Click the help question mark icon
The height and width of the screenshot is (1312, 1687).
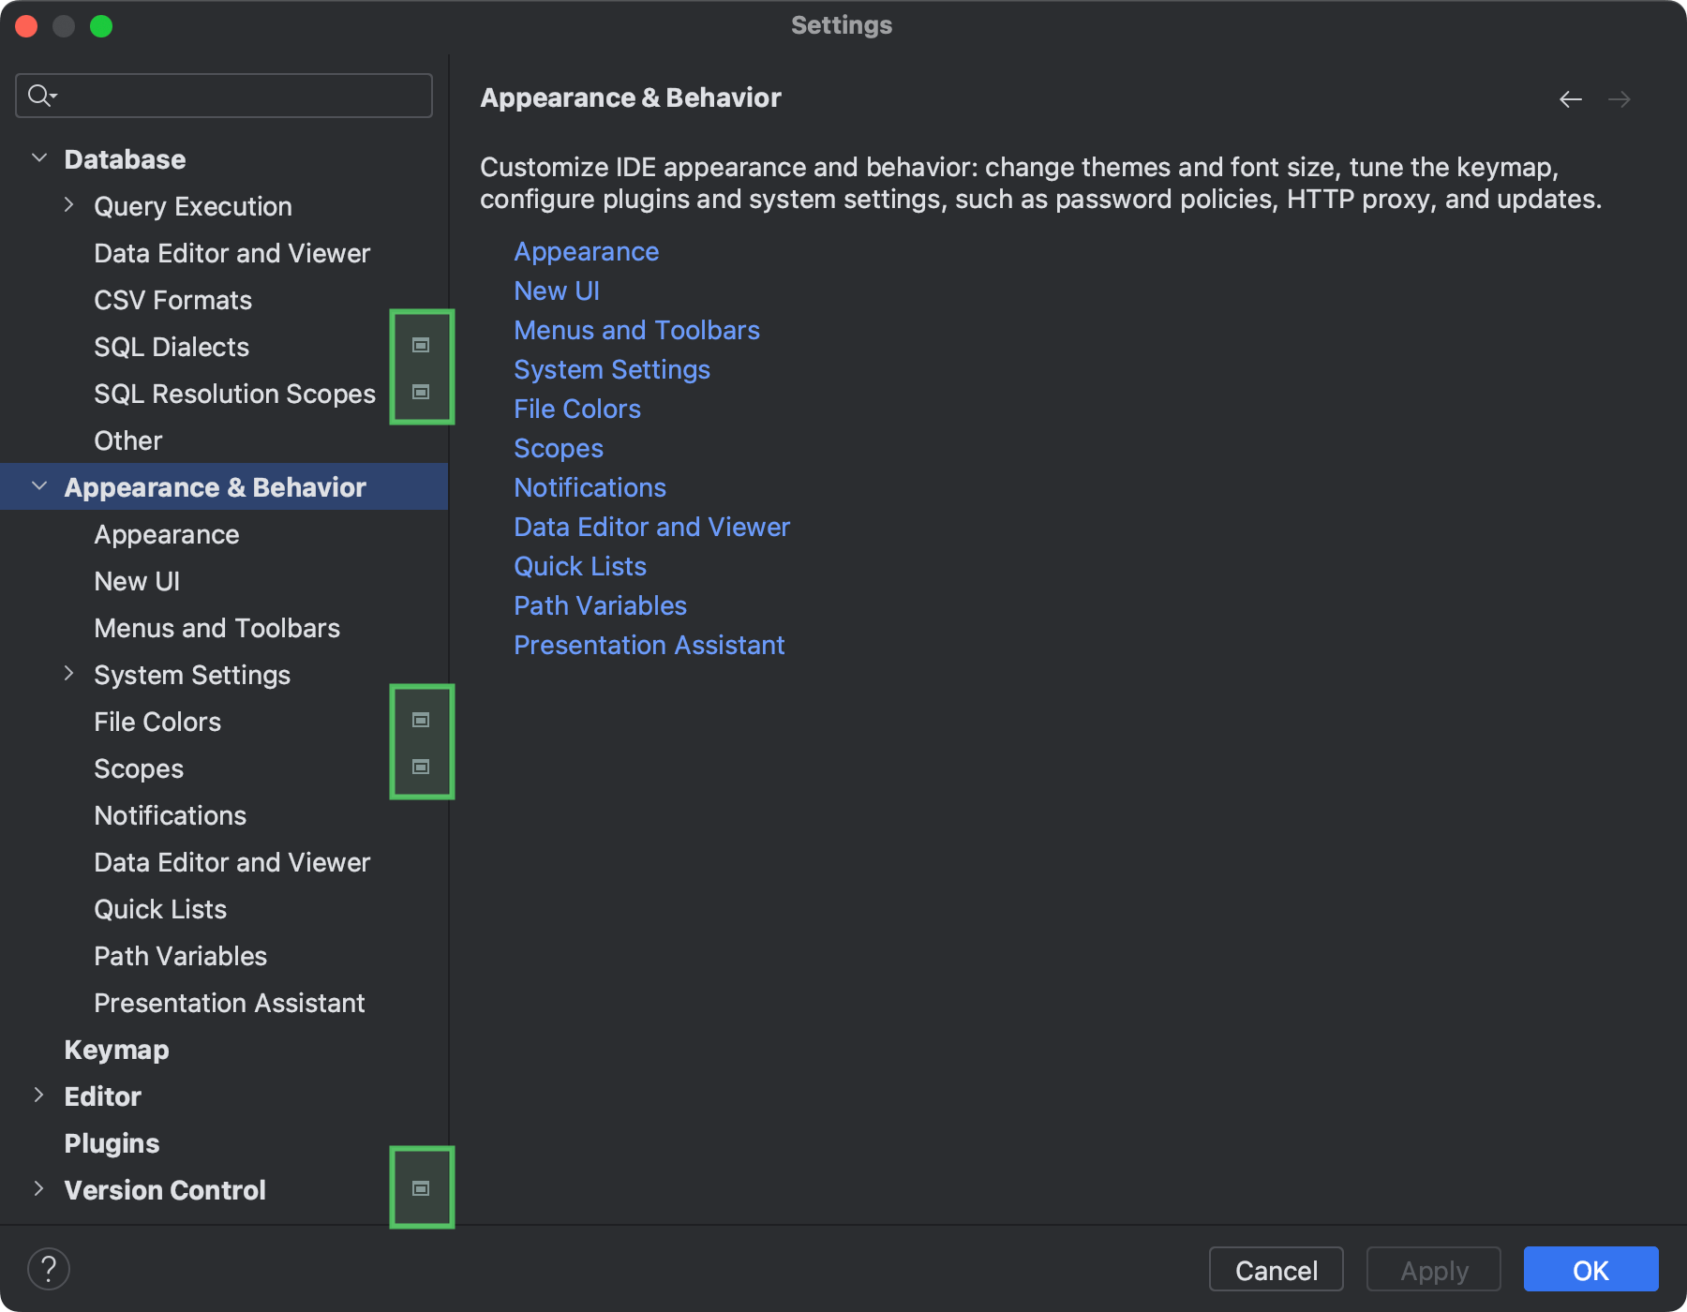tap(49, 1268)
